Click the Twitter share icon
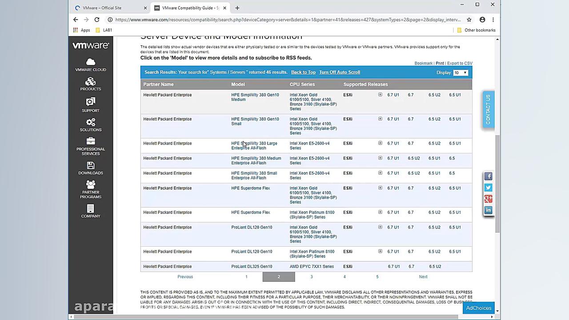The image size is (569, 320). (488, 187)
